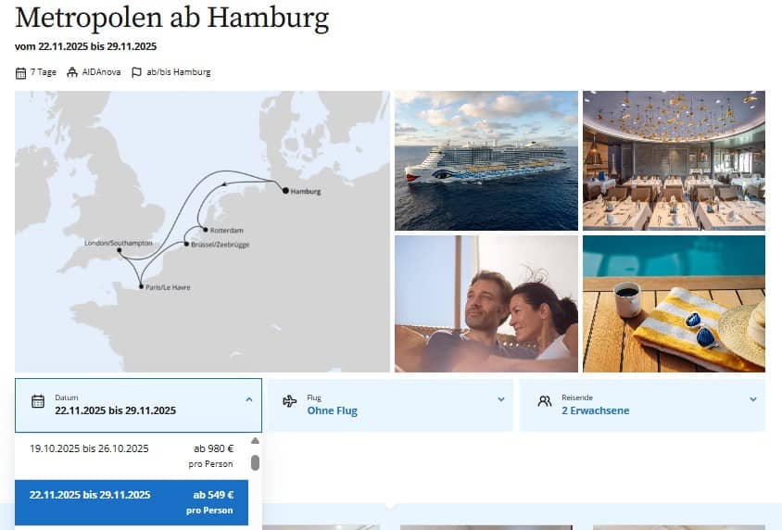Click the calendar icon in Datum field
Image resolution: width=782 pixels, height=530 pixels.
coord(38,401)
